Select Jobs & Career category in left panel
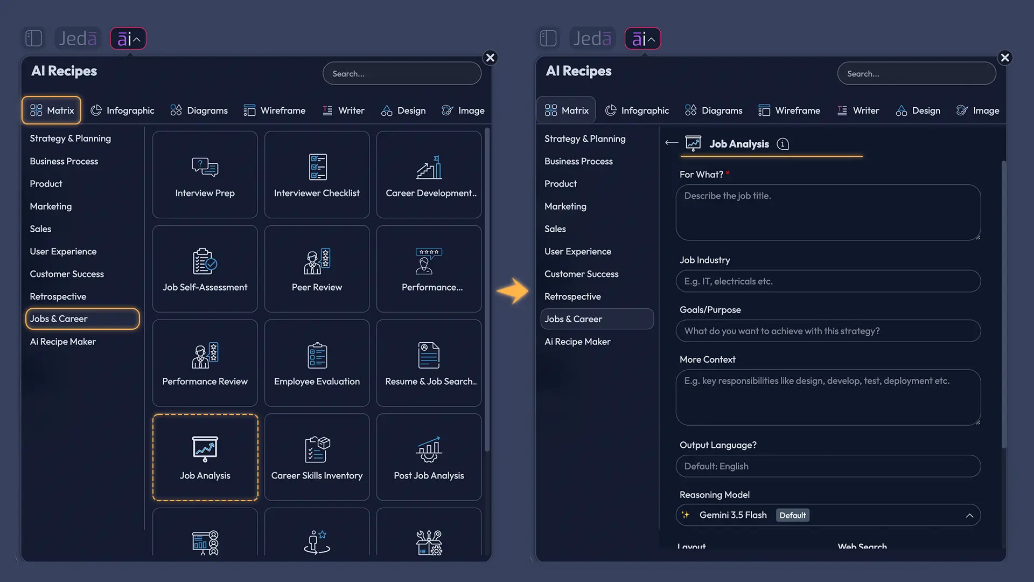Screen dimensions: 1034x582 pyautogui.click(x=82, y=319)
